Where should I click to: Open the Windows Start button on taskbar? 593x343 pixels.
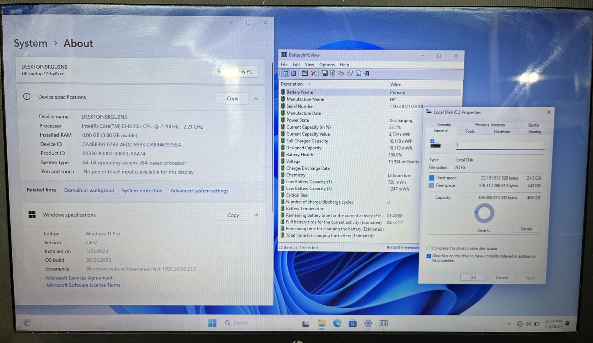coord(212,323)
